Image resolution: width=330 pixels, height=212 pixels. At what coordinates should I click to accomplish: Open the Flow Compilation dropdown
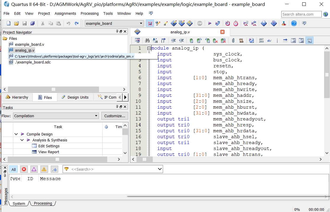coord(96,116)
